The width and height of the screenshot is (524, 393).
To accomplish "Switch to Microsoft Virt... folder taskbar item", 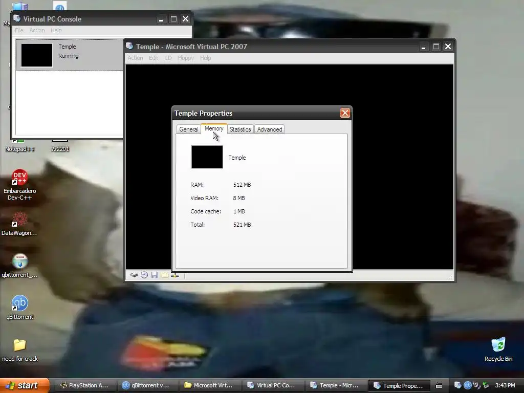I will click(210, 385).
